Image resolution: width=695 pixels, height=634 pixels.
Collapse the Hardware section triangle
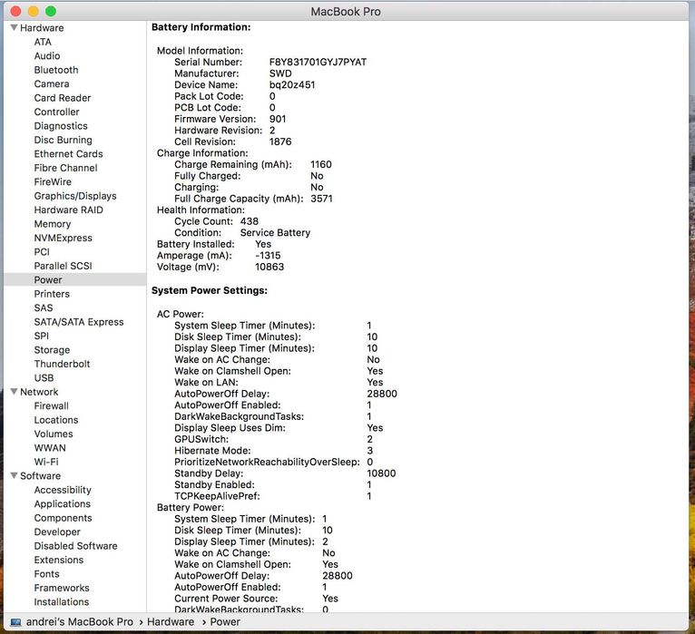pyautogui.click(x=15, y=27)
